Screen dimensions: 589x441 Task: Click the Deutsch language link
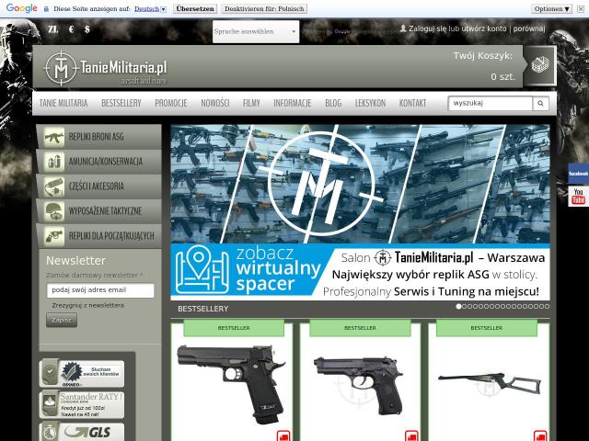[x=146, y=8]
